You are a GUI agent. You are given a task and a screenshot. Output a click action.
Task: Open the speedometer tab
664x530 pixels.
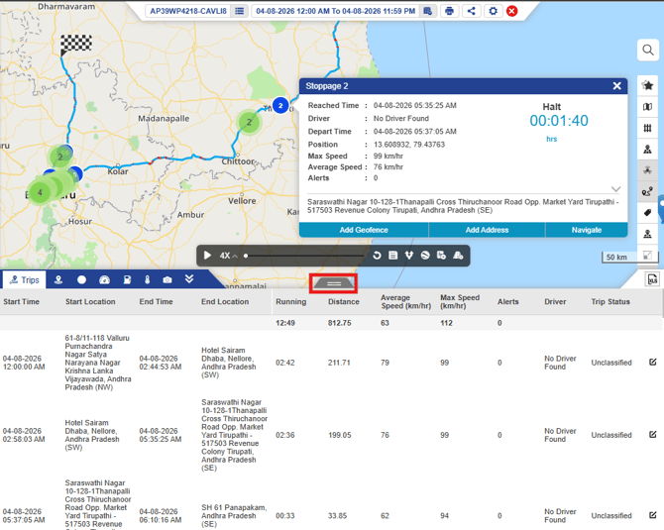coord(104,279)
